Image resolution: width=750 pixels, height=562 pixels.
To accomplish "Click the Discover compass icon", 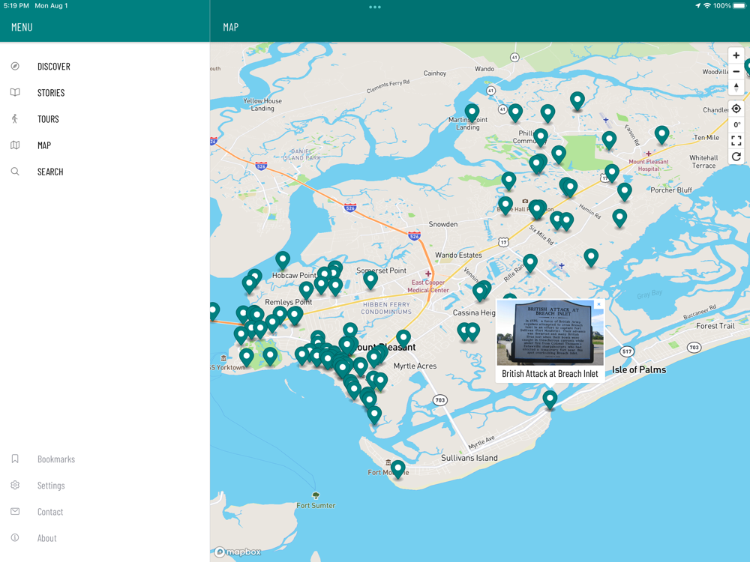I will tap(15, 66).
